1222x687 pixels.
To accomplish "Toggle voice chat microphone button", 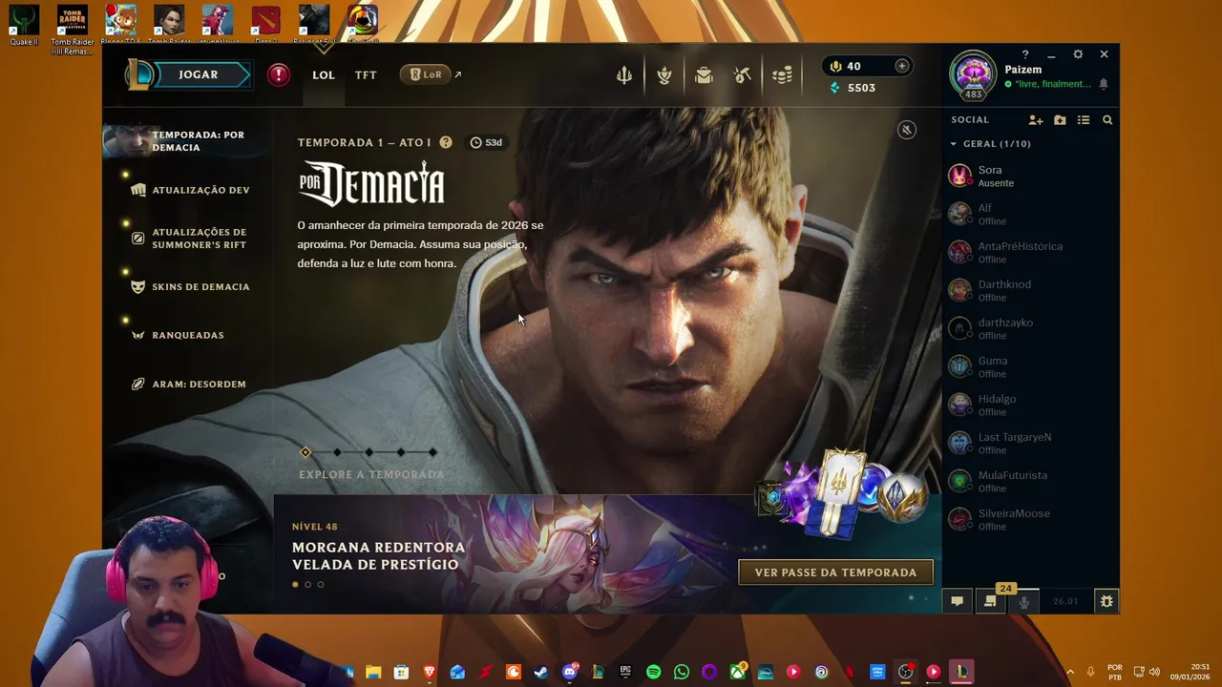I will tap(1024, 601).
